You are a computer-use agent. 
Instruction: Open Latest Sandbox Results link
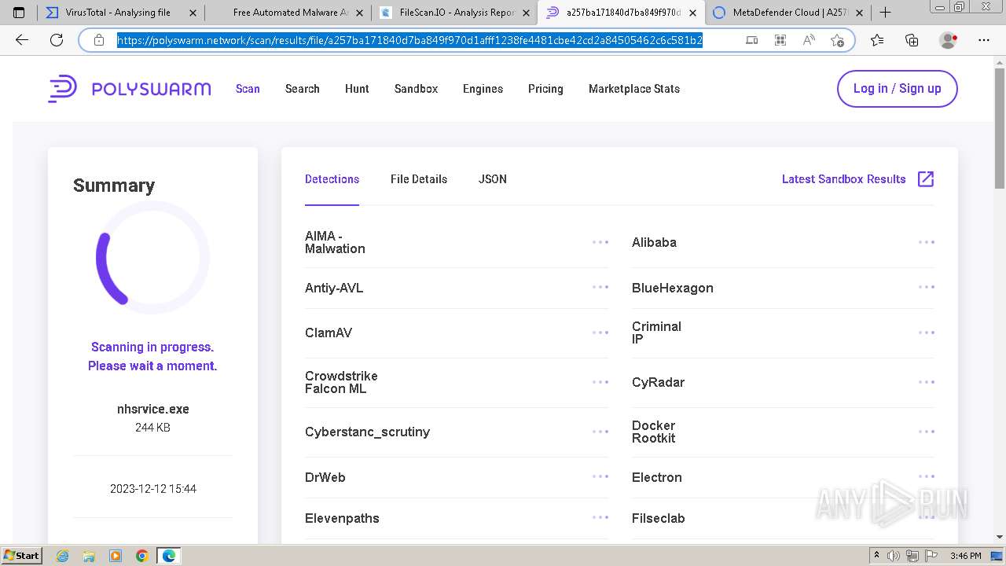[844, 179]
